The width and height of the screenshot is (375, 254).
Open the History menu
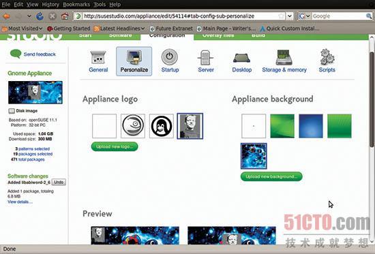click(50, 5)
